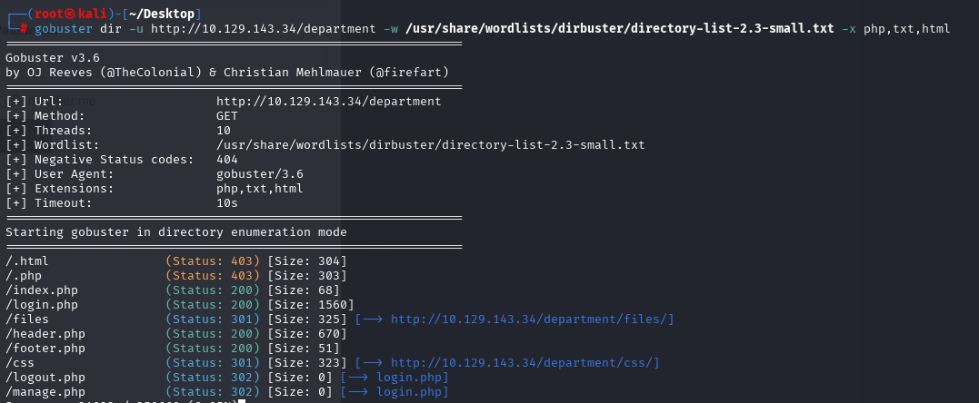Click the /header.php result entry
Screen dimensions: 979x403
click(45, 334)
